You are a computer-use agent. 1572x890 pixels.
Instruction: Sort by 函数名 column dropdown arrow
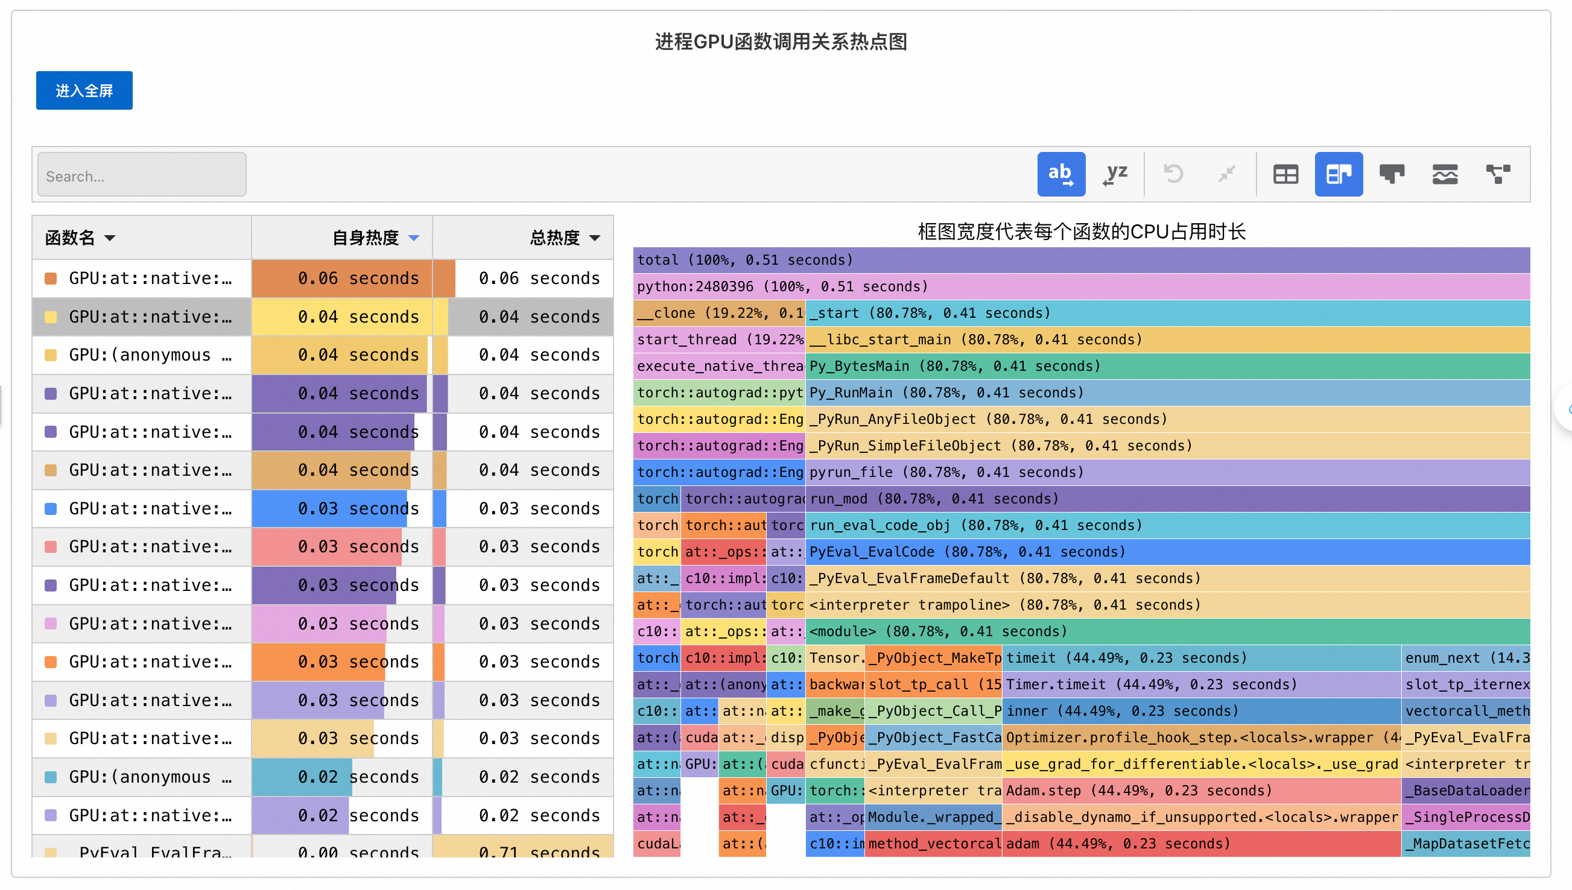110,238
